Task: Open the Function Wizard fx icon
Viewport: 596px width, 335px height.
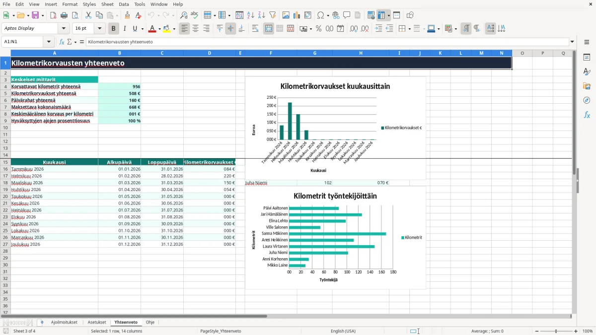Action: coord(62,42)
